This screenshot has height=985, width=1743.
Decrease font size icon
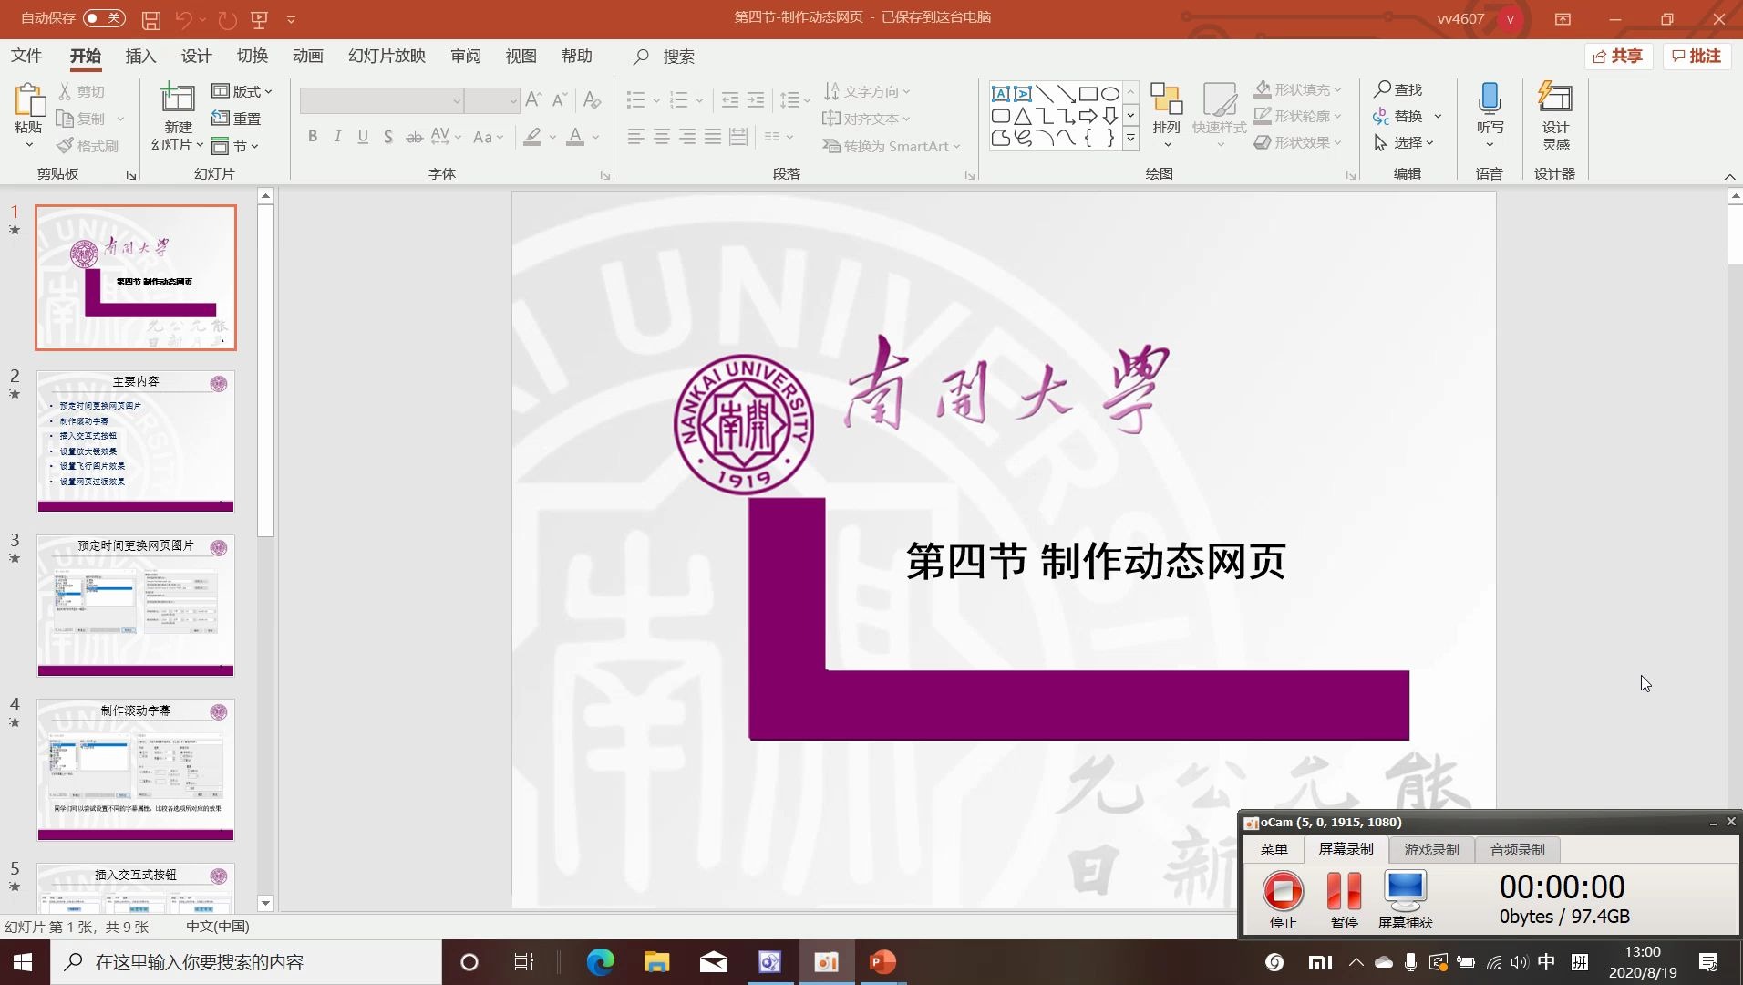click(x=561, y=98)
